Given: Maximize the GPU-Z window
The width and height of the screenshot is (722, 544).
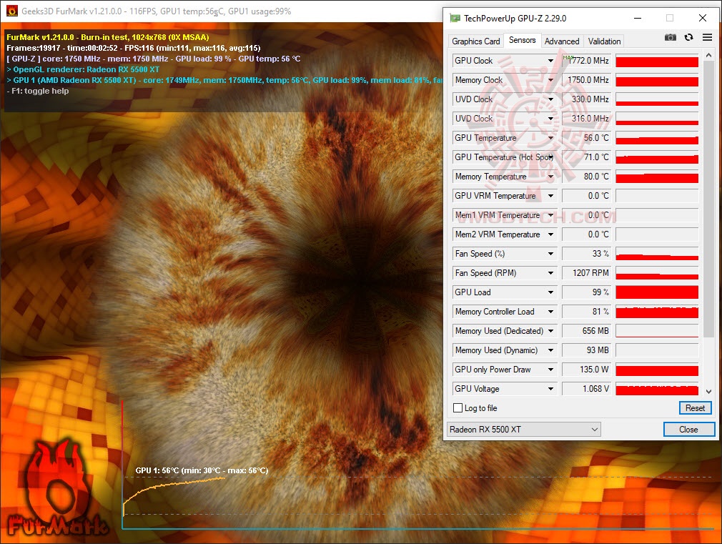Looking at the screenshot, I should tap(670, 19).
